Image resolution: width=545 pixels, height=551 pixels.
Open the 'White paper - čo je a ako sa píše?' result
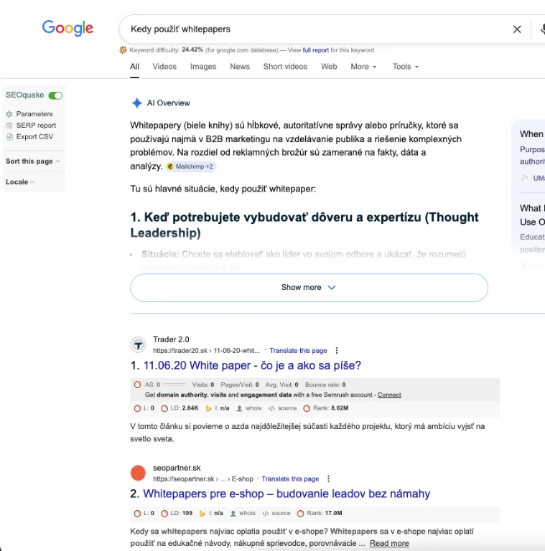click(x=252, y=365)
